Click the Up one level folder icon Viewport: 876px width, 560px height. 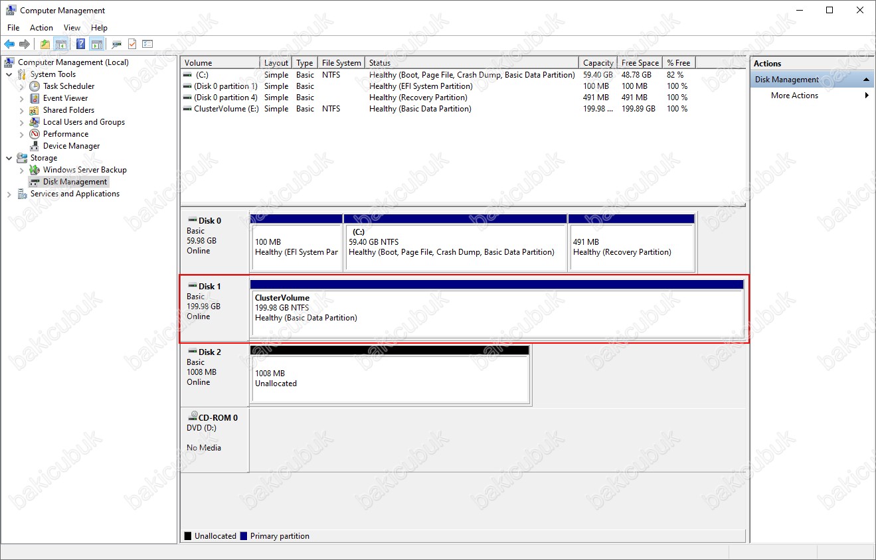tap(44, 44)
